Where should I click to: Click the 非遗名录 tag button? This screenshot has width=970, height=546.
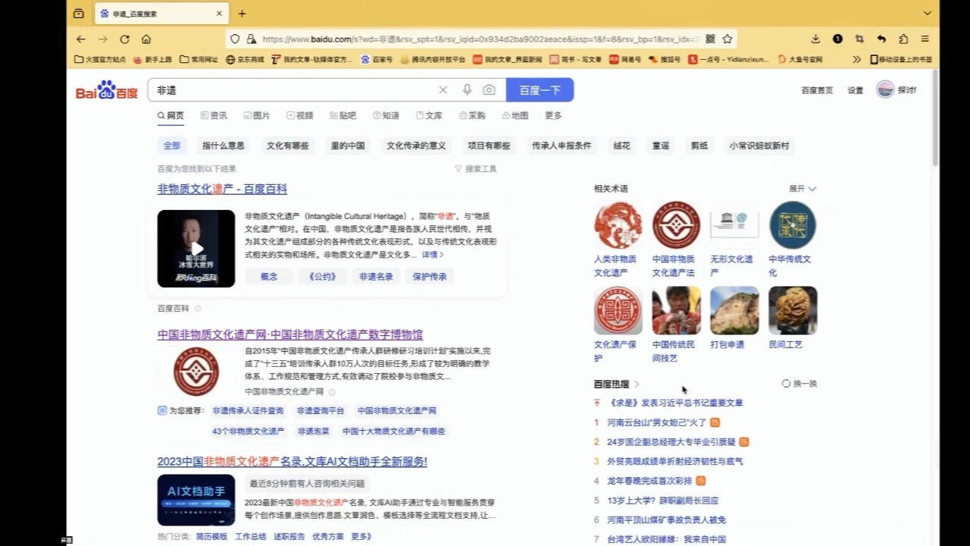coord(376,277)
